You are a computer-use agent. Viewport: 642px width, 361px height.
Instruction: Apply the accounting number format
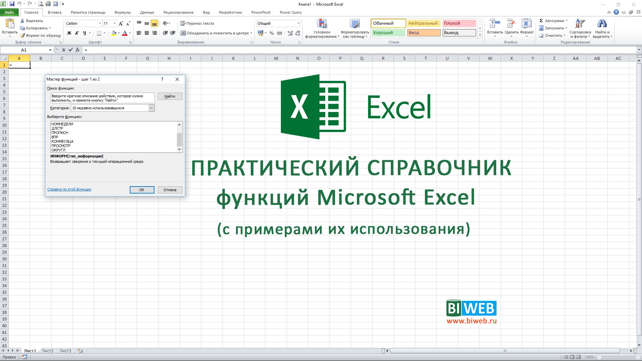pos(260,33)
